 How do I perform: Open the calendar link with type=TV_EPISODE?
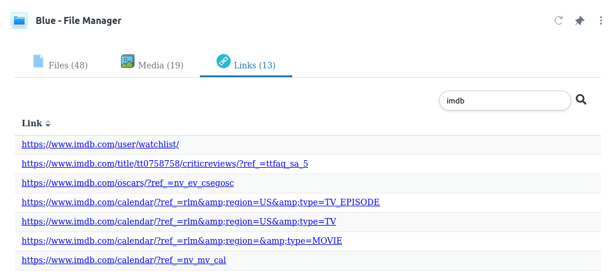[201, 202]
